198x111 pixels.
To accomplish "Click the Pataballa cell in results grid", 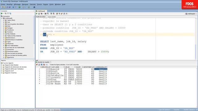I will point(57,75).
